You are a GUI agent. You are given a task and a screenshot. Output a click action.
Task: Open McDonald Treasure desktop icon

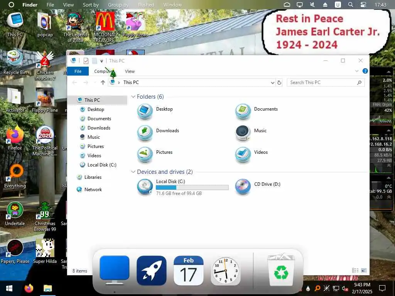(x=105, y=27)
